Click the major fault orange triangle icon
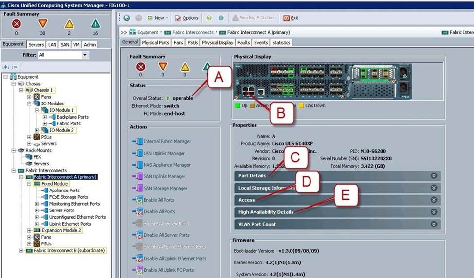474x278 pixels. coord(43,24)
